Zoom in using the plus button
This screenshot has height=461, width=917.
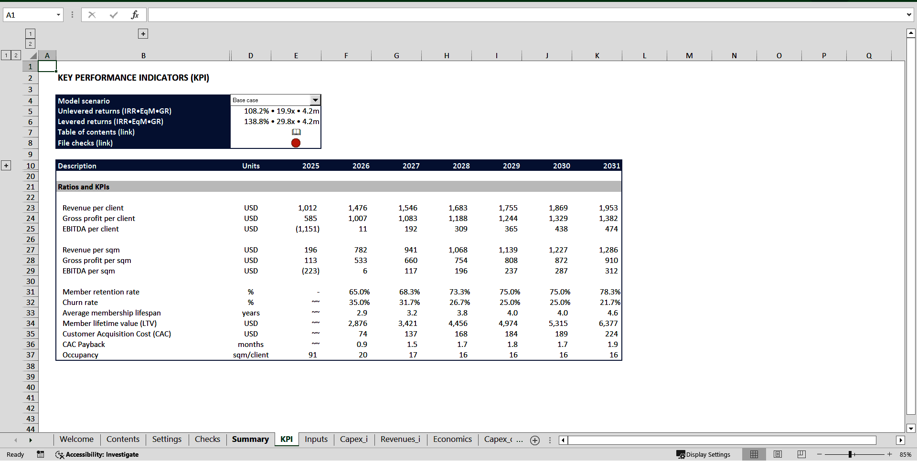pyautogui.click(x=890, y=454)
